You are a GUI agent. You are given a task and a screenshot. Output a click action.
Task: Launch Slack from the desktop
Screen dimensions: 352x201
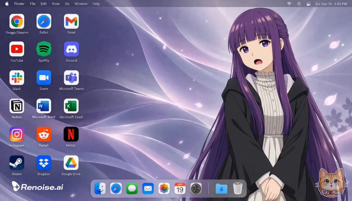click(17, 77)
